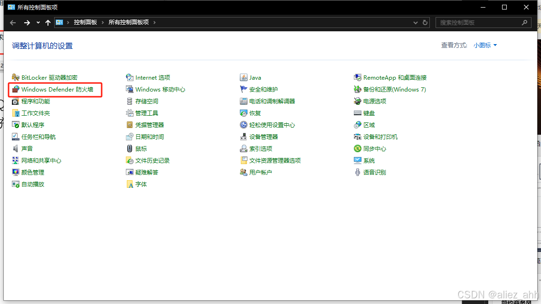Expand the chevron after 所有控制面板项 breadcrumb

(x=154, y=22)
